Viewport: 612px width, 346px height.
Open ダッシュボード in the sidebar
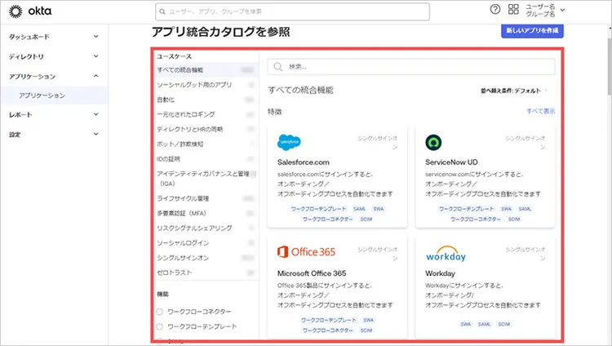pyautogui.click(x=29, y=37)
